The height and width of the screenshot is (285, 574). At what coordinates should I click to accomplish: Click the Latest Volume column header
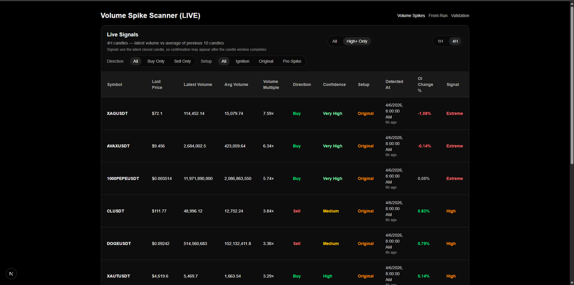click(198, 84)
